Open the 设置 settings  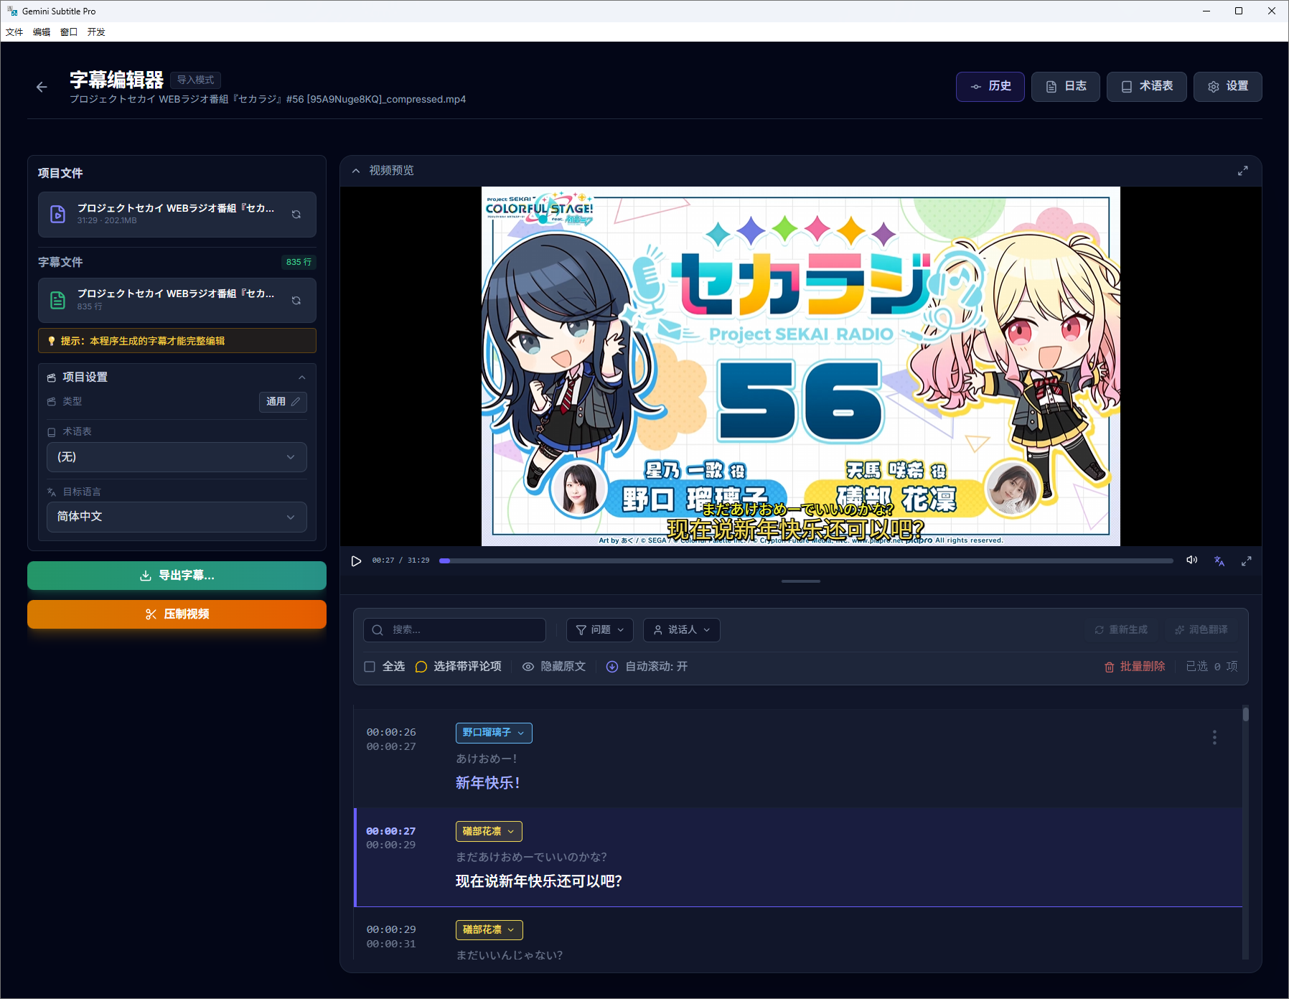(1227, 86)
